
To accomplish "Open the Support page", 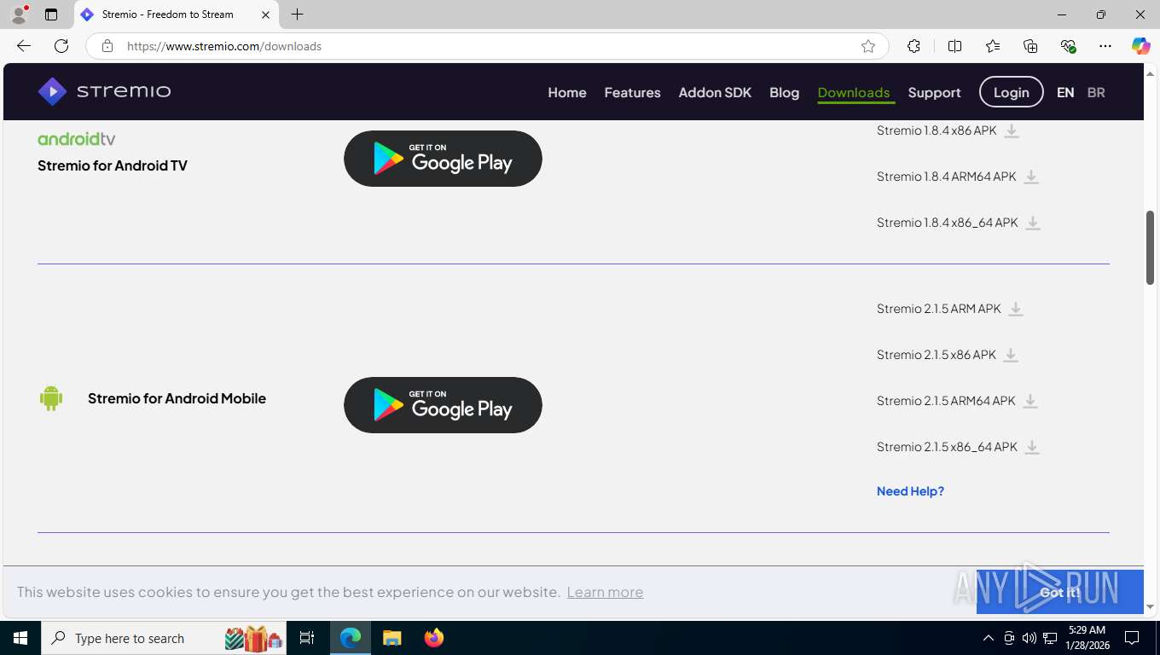I will click(x=934, y=92).
